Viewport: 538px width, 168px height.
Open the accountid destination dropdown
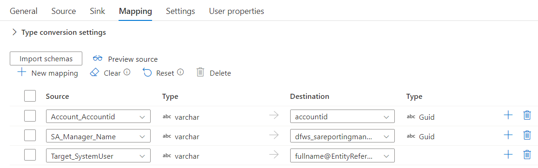(x=342, y=116)
